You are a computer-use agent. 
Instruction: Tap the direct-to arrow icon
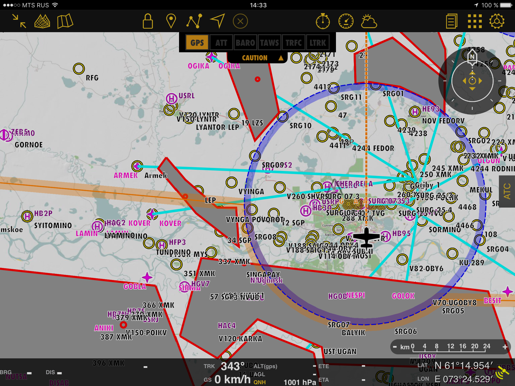point(217,21)
